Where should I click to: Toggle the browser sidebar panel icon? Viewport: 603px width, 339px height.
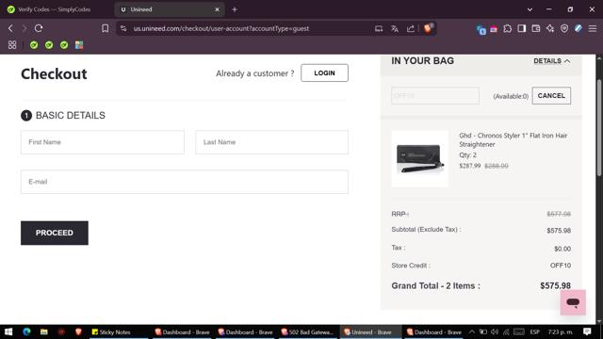pyautogui.click(x=522, y=28)
